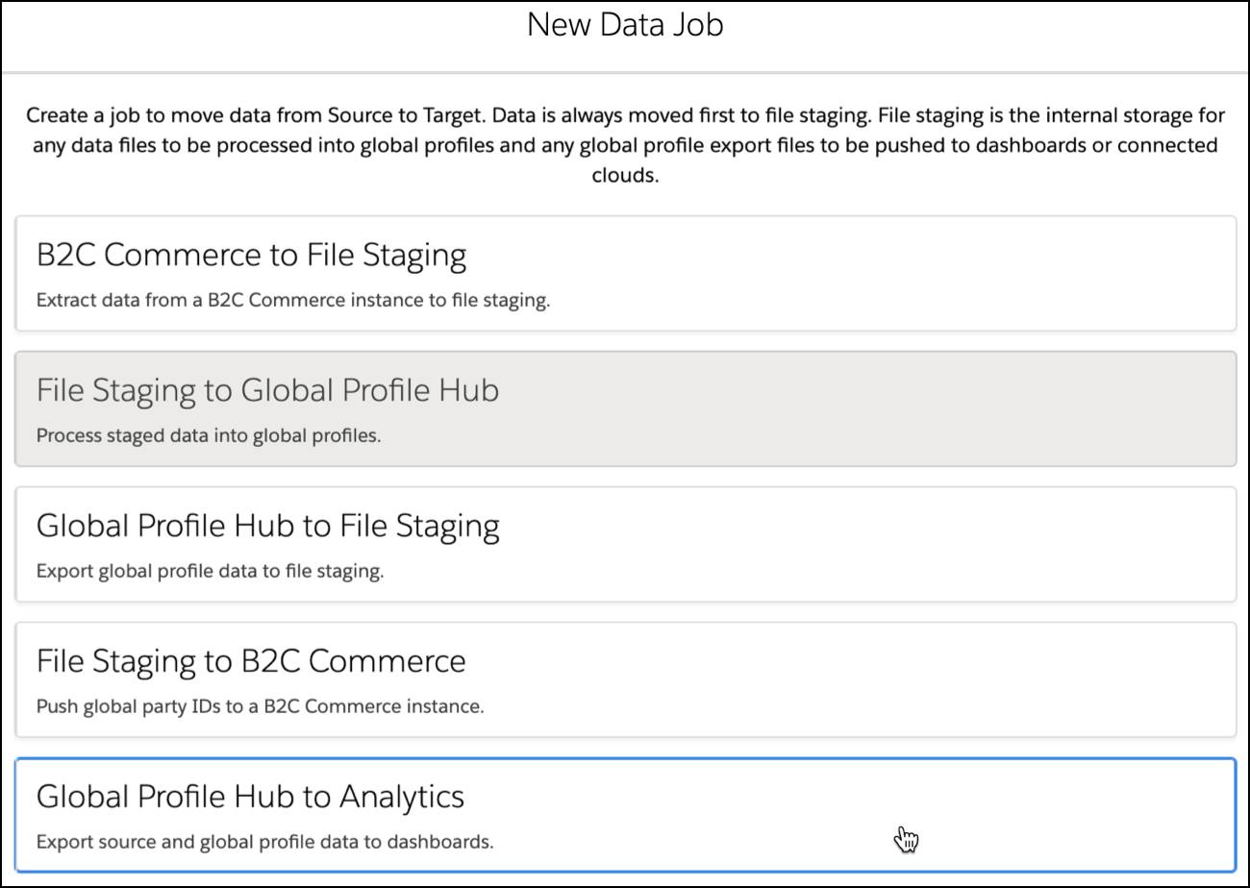Select the B2C Commerce to File Staging job

[625, 274]
